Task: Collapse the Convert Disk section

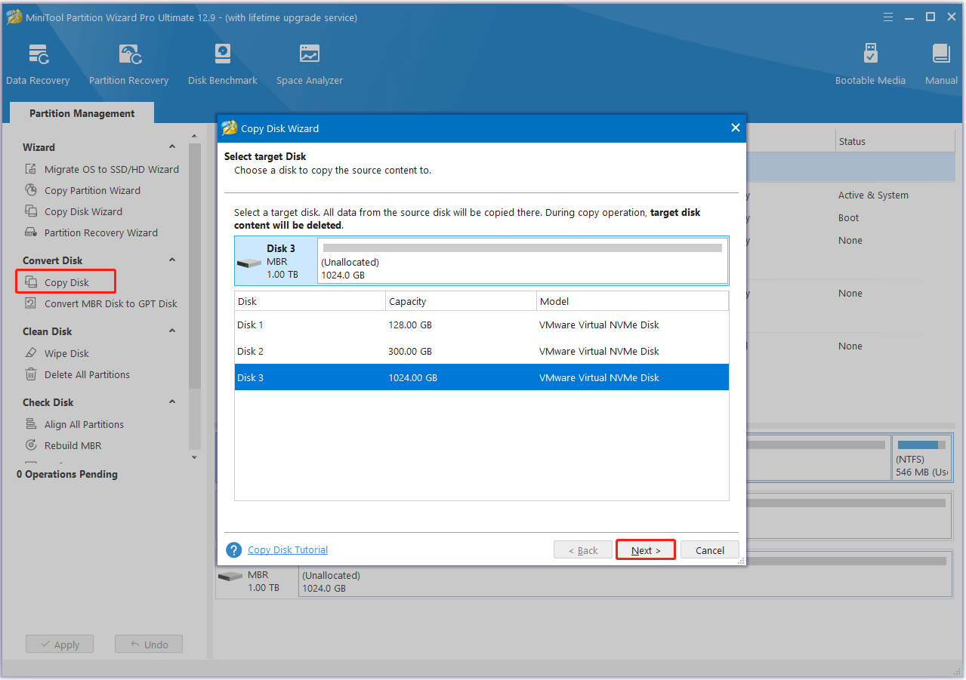Action: click(171, 260)
